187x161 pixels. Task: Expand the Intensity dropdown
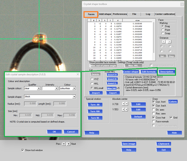tap(56, 88)
